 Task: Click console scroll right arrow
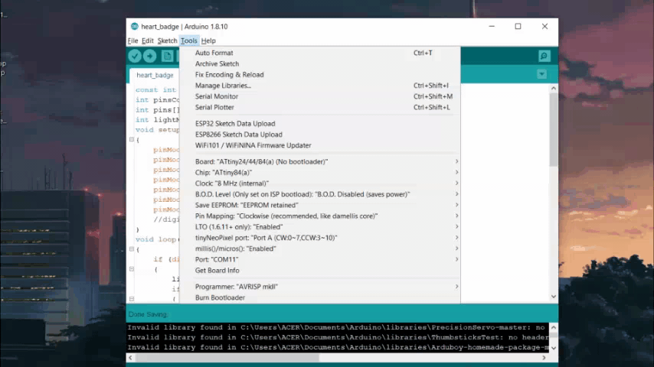pos(544,358)
